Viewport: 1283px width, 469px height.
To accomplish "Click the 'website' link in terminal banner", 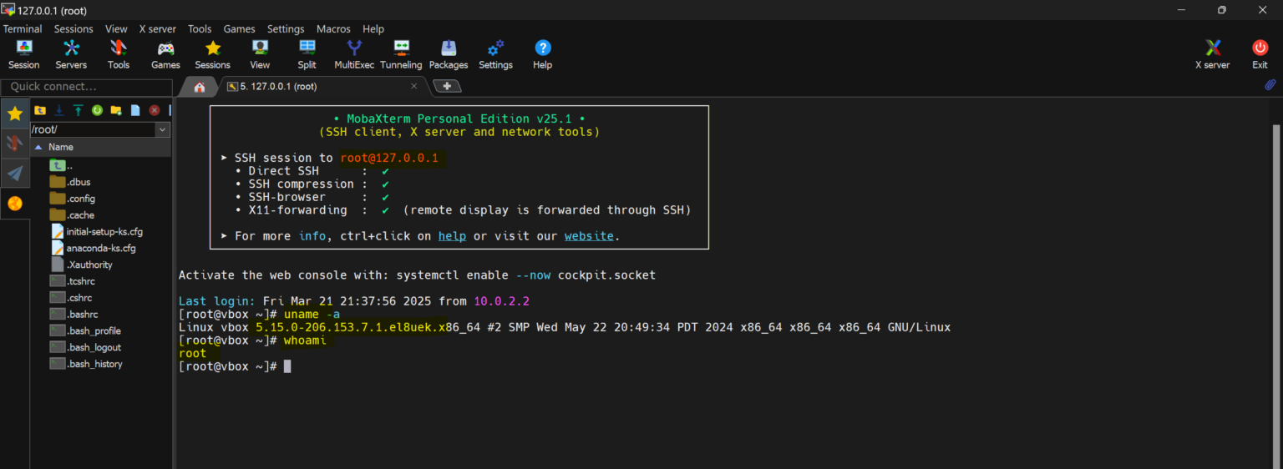I will coord(589,236).
